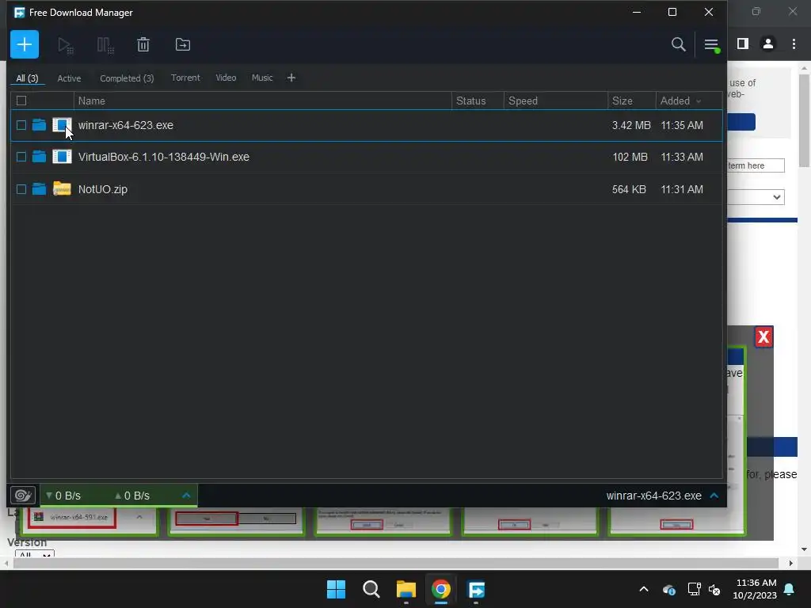Screen dimensions: 811x608
Task: Check VirtualBox-6.1.10-138449-Win.exe checkbox
Action: [21, 157]
